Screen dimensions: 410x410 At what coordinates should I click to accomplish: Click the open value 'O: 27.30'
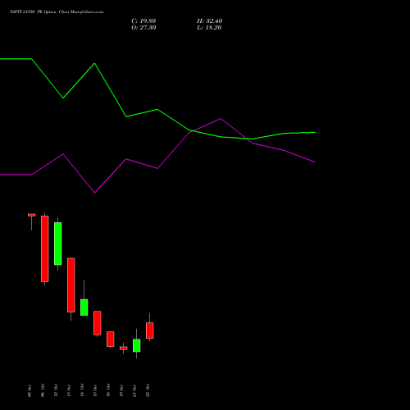tap(143, 28)
